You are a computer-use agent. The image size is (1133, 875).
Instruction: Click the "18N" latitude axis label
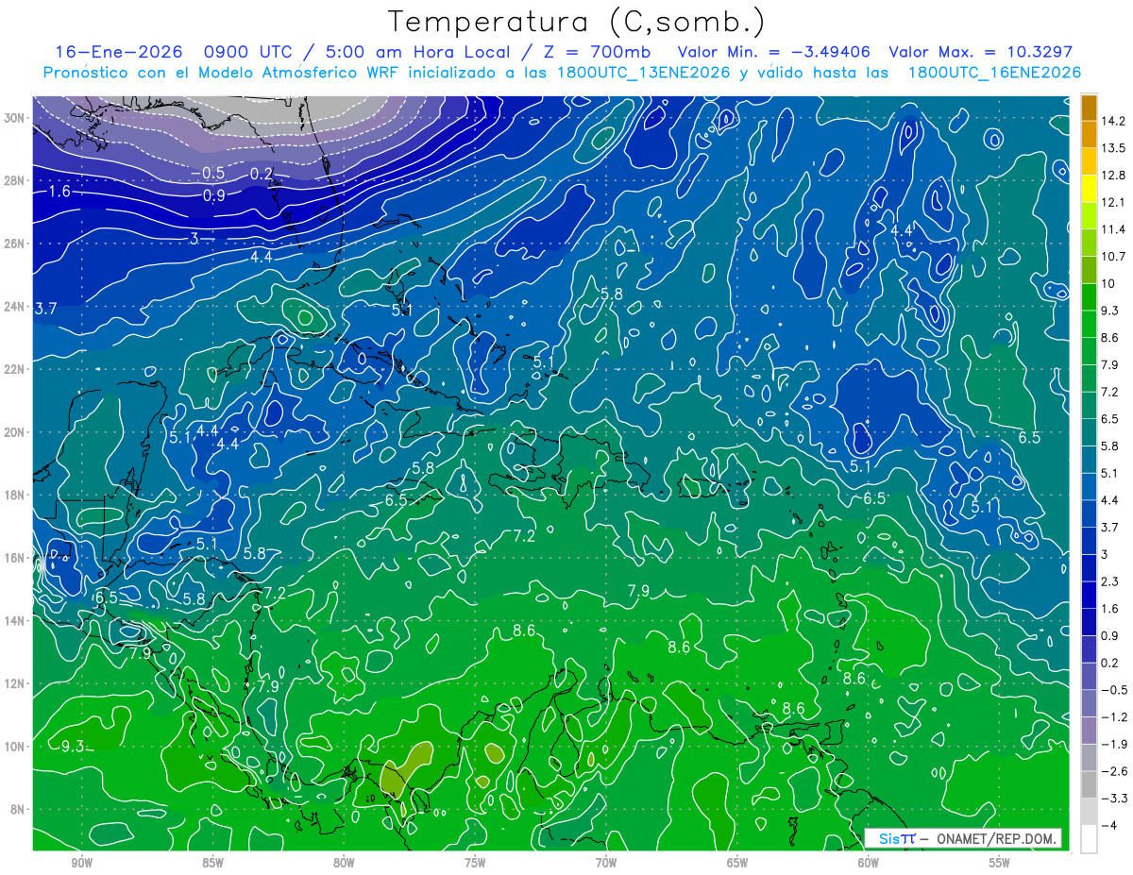(x=15, y=495)
